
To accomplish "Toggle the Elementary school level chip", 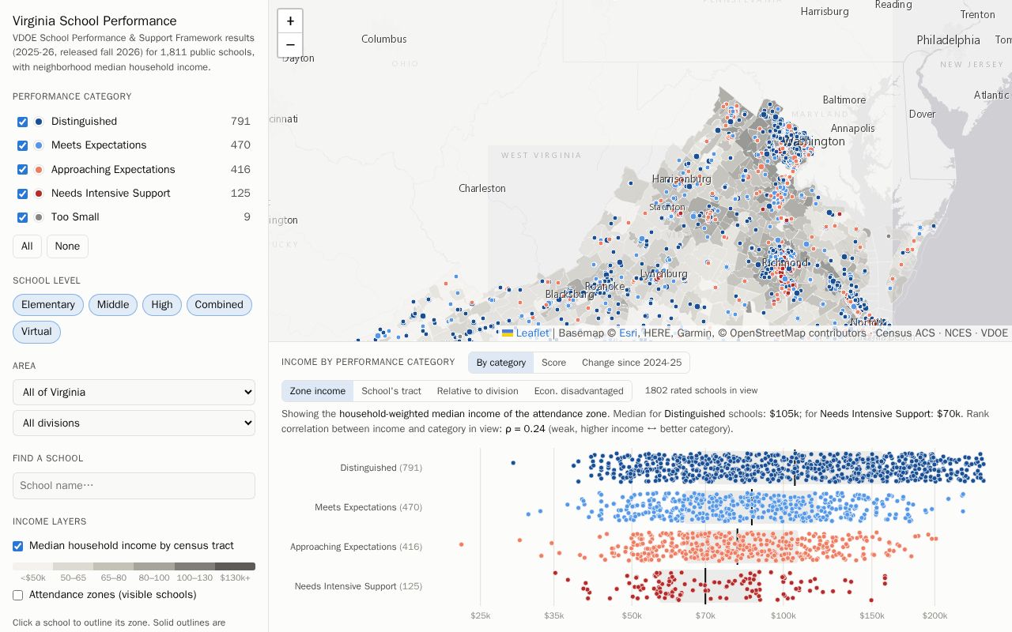I will 48,305.
